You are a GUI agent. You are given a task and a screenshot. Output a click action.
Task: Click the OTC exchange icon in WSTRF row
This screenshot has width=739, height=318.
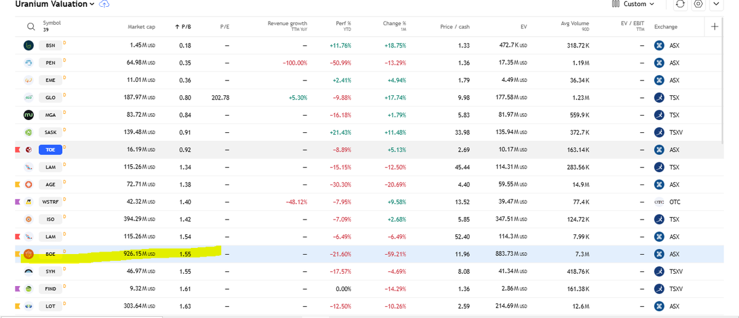click(x=660, y=202)
